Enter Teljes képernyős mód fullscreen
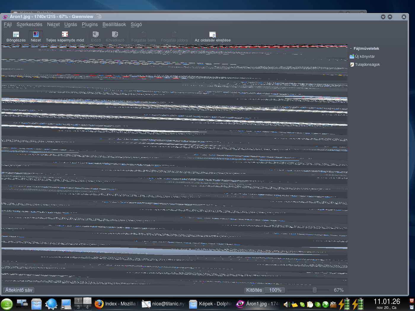Image resolution: width=415 pixels, height=311 pixels. [x=65, y=35]
